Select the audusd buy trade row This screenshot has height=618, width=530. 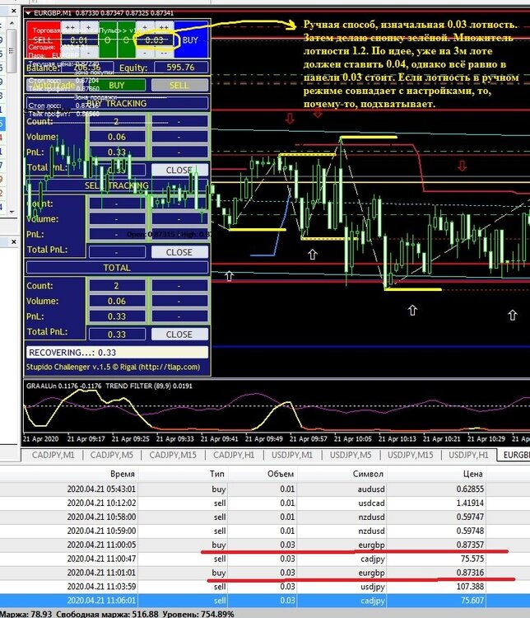[265, 489]
